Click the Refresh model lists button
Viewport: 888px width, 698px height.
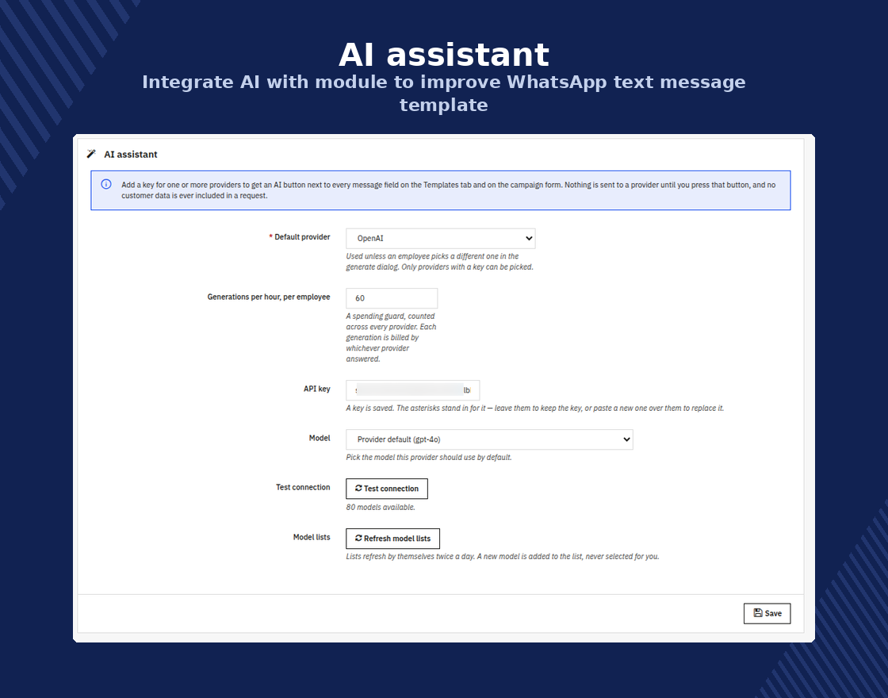[x=393, y=539]
